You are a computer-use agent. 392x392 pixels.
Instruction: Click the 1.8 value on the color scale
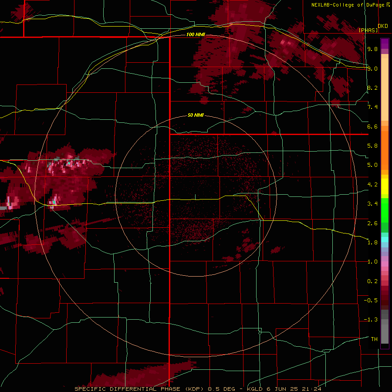[x=372, y=243]
